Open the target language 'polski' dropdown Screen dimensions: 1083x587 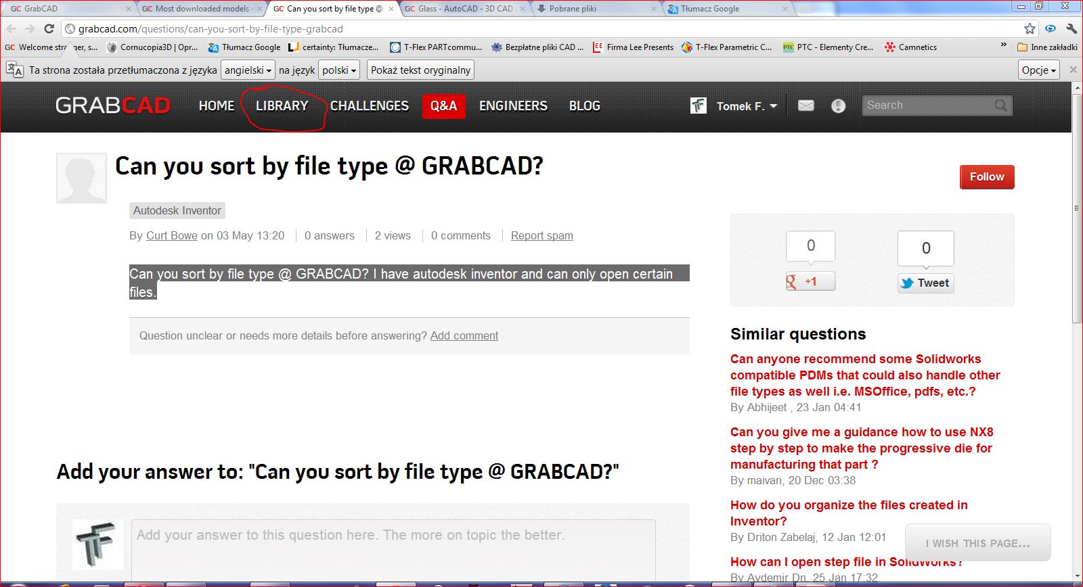339,70
